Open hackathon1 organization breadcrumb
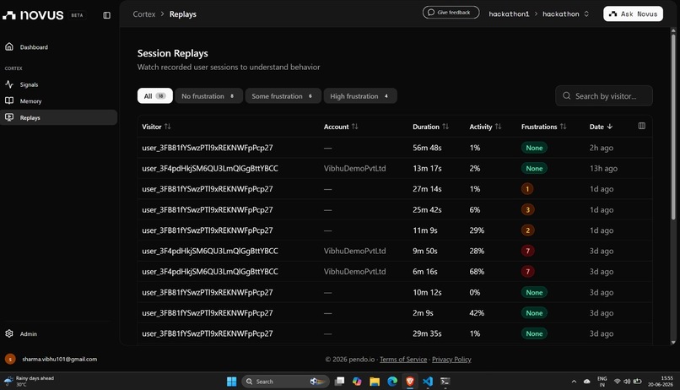680x390 pixels. point(509,14)
